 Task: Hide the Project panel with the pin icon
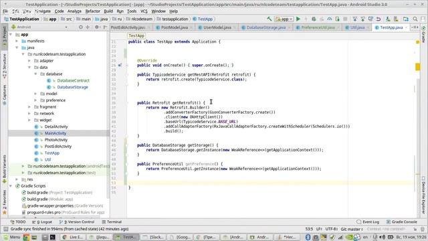pos(105,27)
